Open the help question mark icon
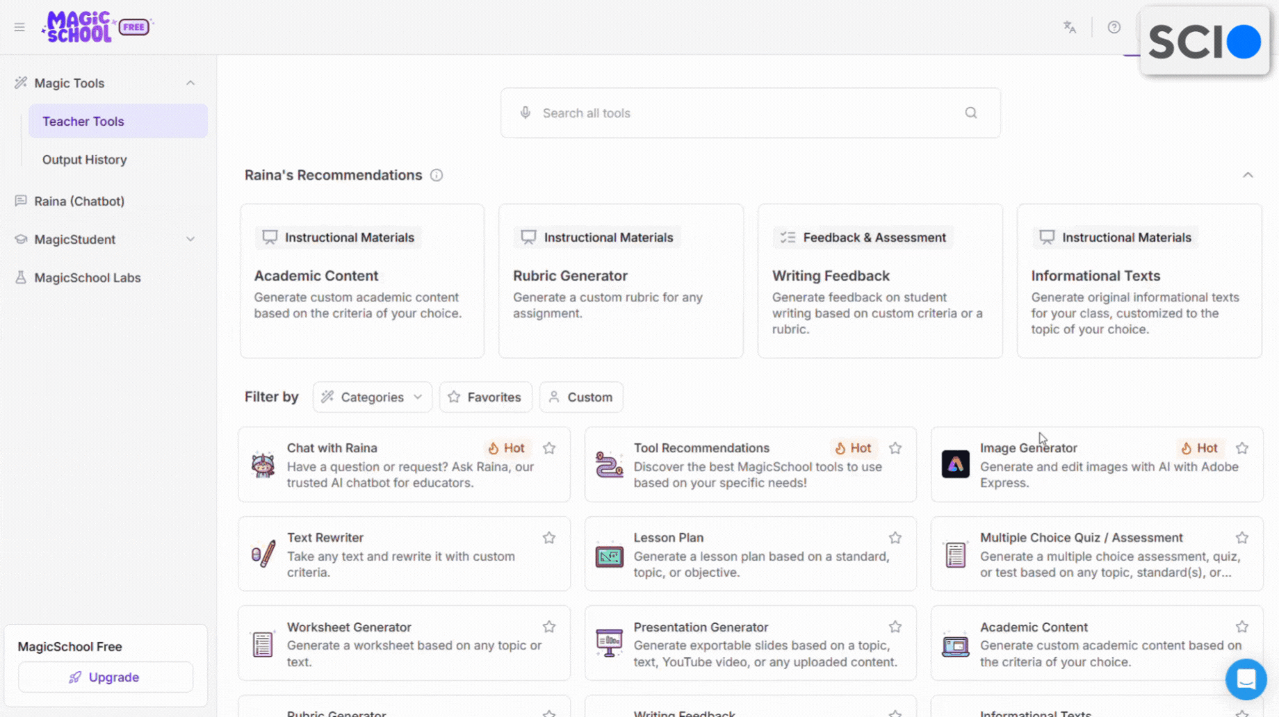The image size is (1279, 717). [x=1114, y=27]
